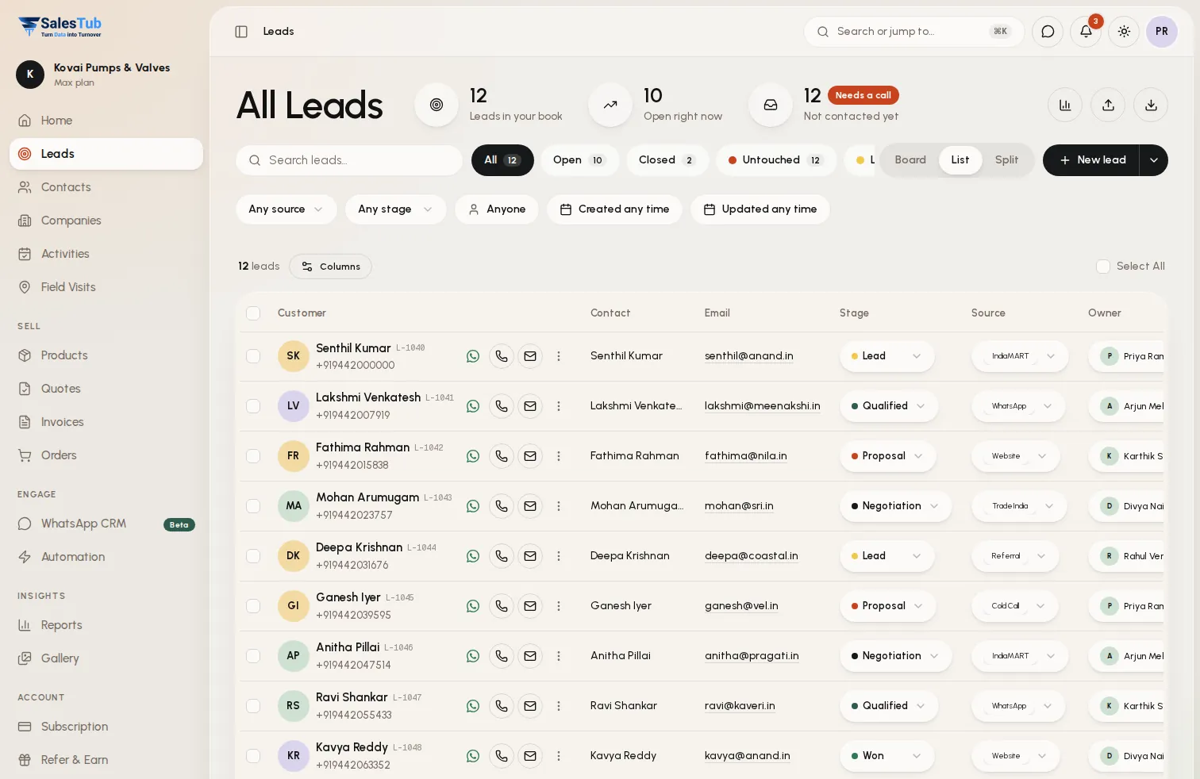Call Mohan Arumugam via phone icon
Image resolution: width=1200 pixels, height=779 pixels.
[502, 506]
